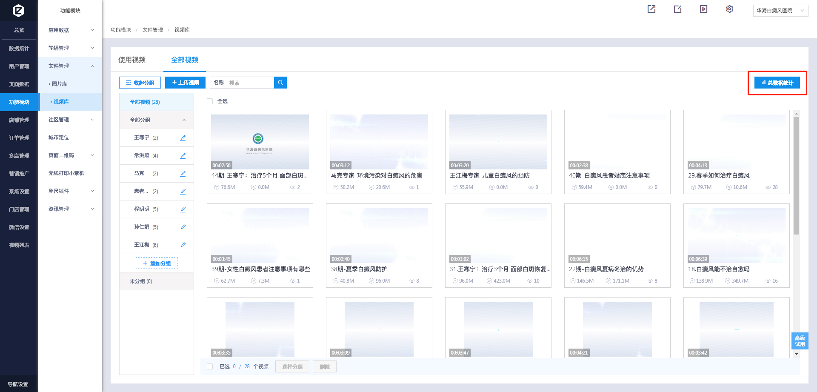
Task: Click edit pencil icon for 常洪顺 group
Action: pyautogui.click(x=183, y=156)
